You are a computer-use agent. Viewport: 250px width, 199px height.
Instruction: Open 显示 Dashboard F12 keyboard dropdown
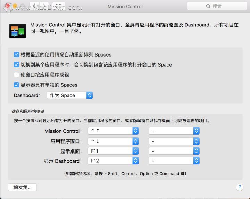coord(113,161)
